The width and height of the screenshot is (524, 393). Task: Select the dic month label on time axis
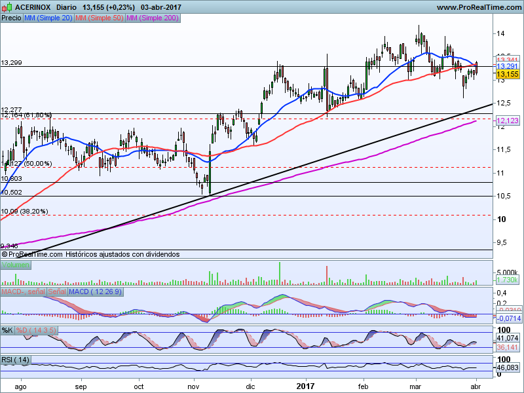point(250,386)
